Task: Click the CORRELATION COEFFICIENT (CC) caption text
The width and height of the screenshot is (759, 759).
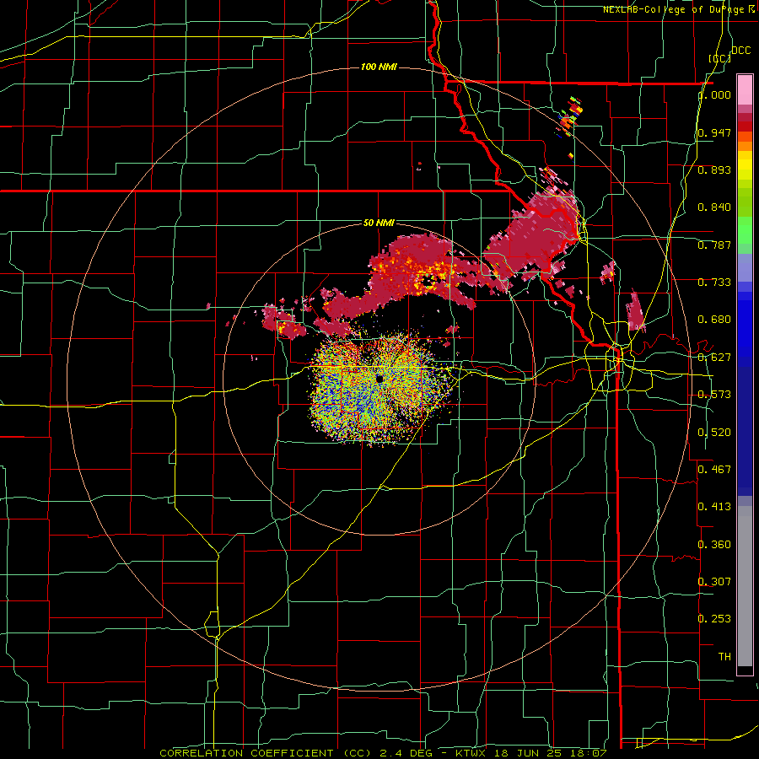Action: click(x=266, y=753)
